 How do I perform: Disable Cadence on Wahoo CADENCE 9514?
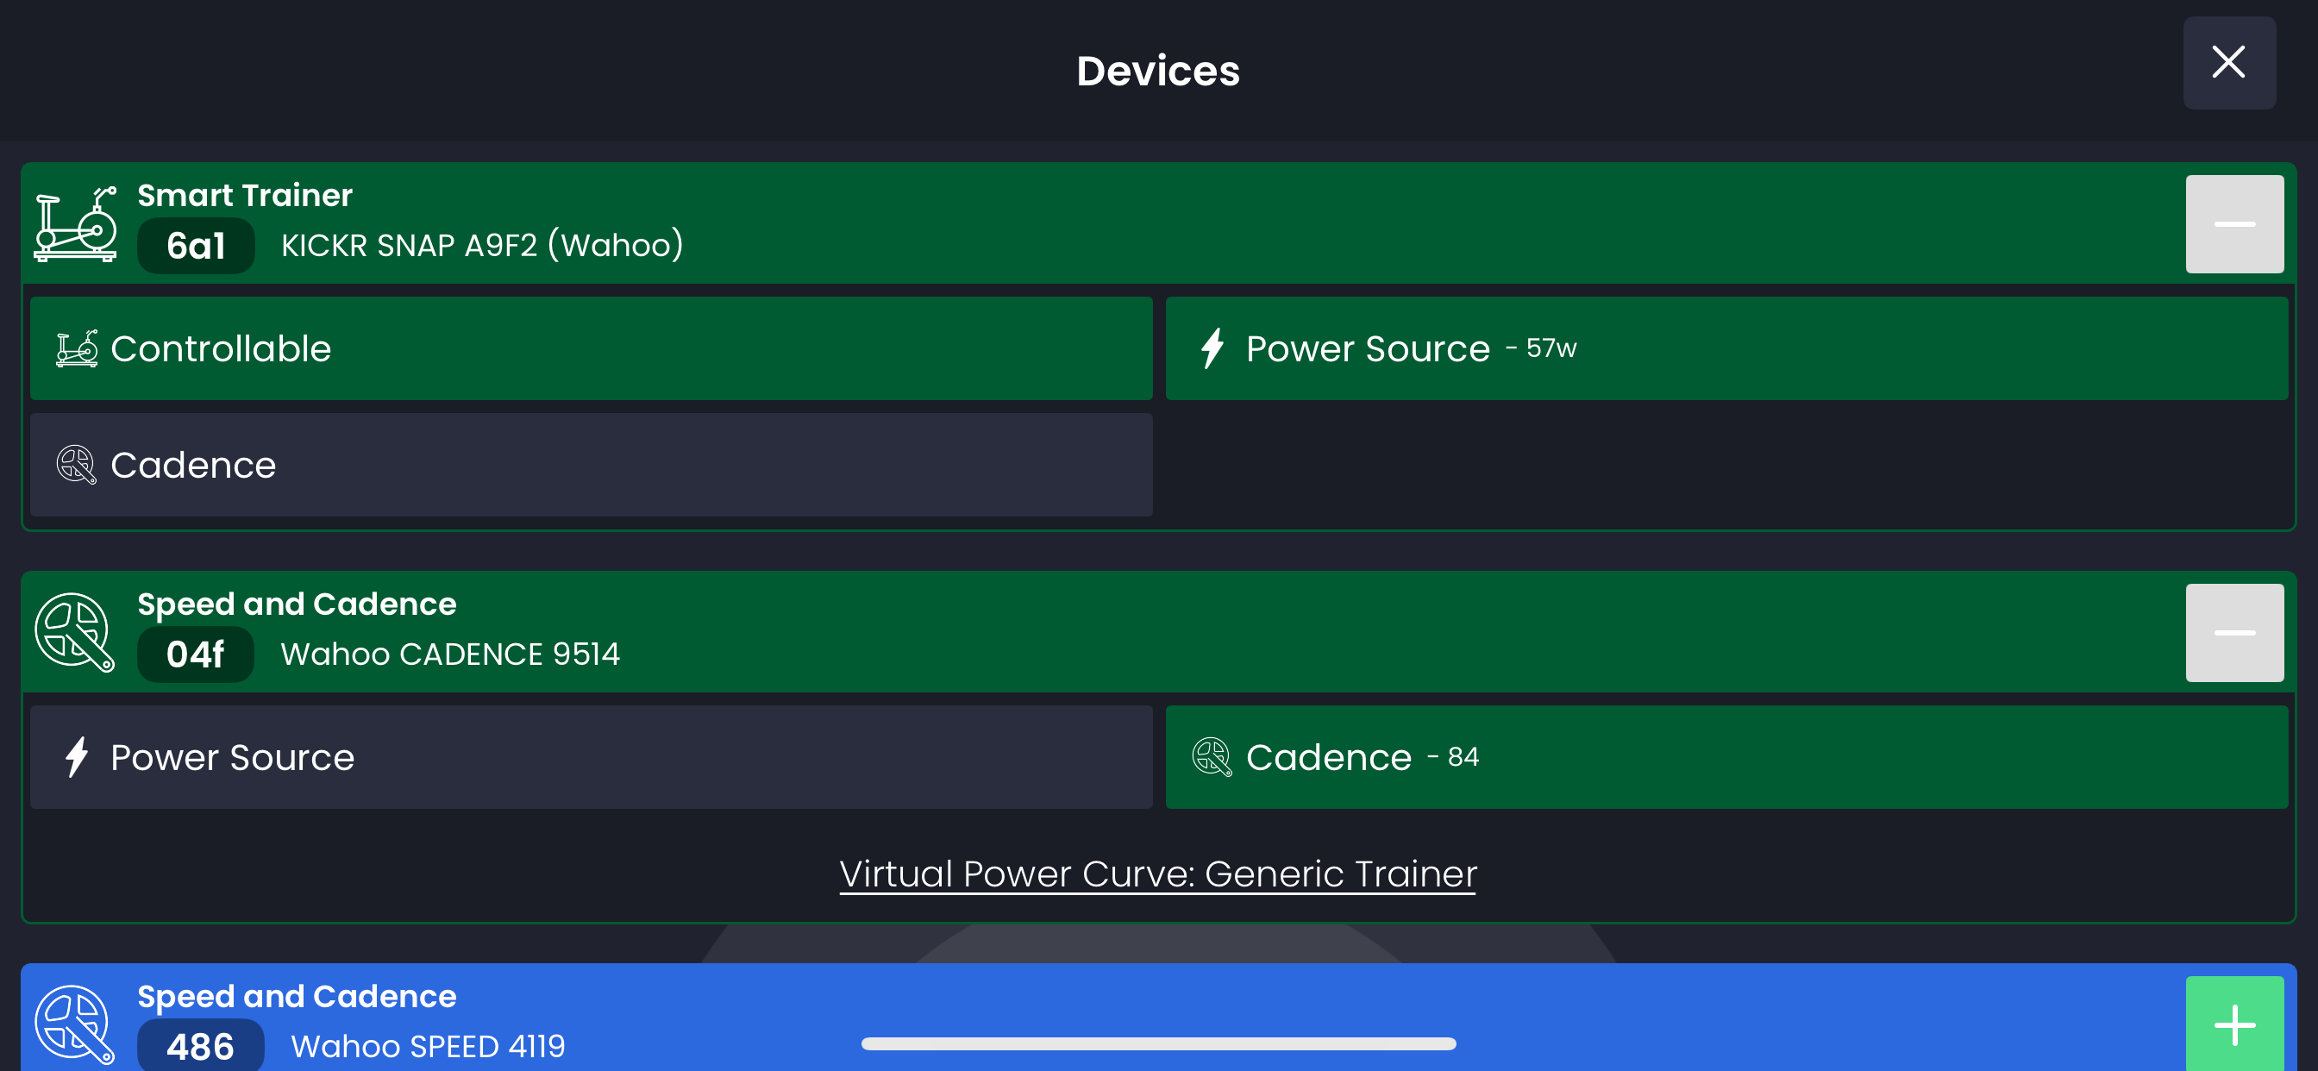[1725, 757]
